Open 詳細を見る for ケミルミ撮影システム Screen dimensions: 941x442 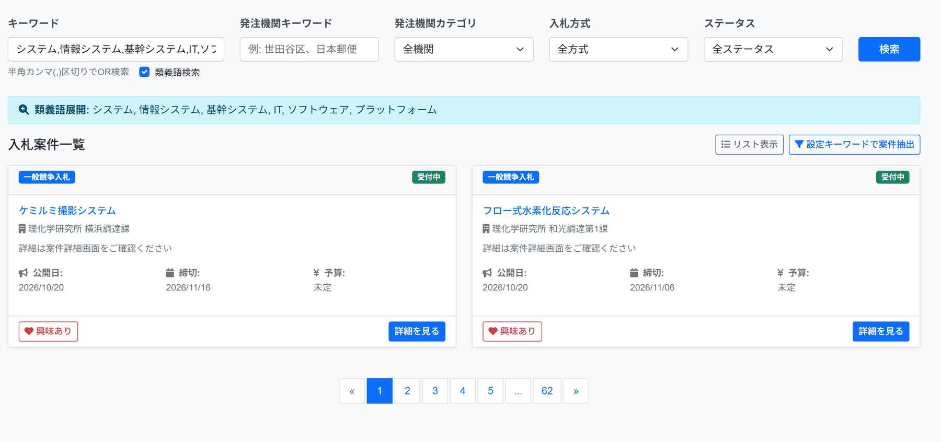pyautogui.click(x=417, y=331)
